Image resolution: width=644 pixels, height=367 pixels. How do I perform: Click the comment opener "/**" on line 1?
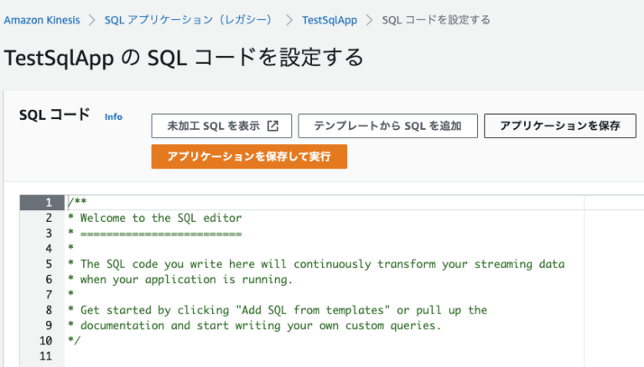point(77,202)
